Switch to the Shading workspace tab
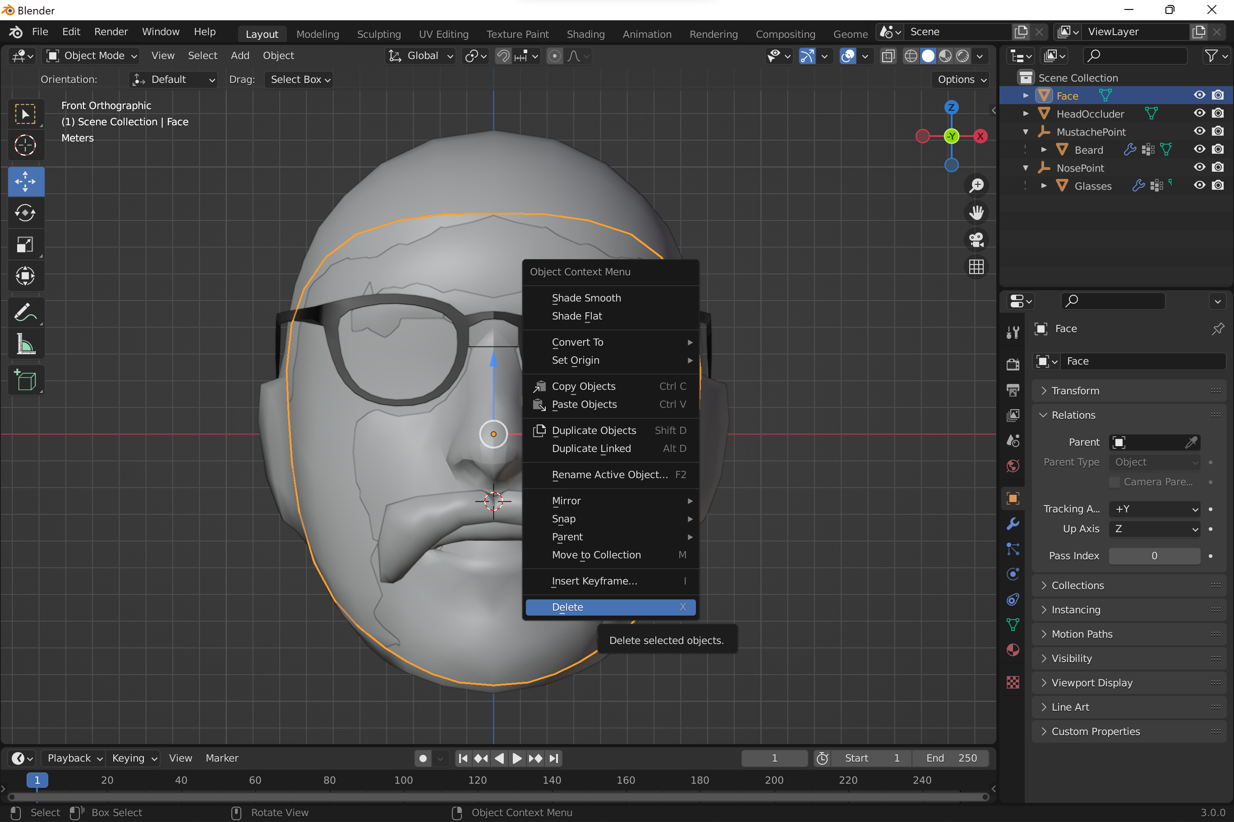 tap(585, 33)
